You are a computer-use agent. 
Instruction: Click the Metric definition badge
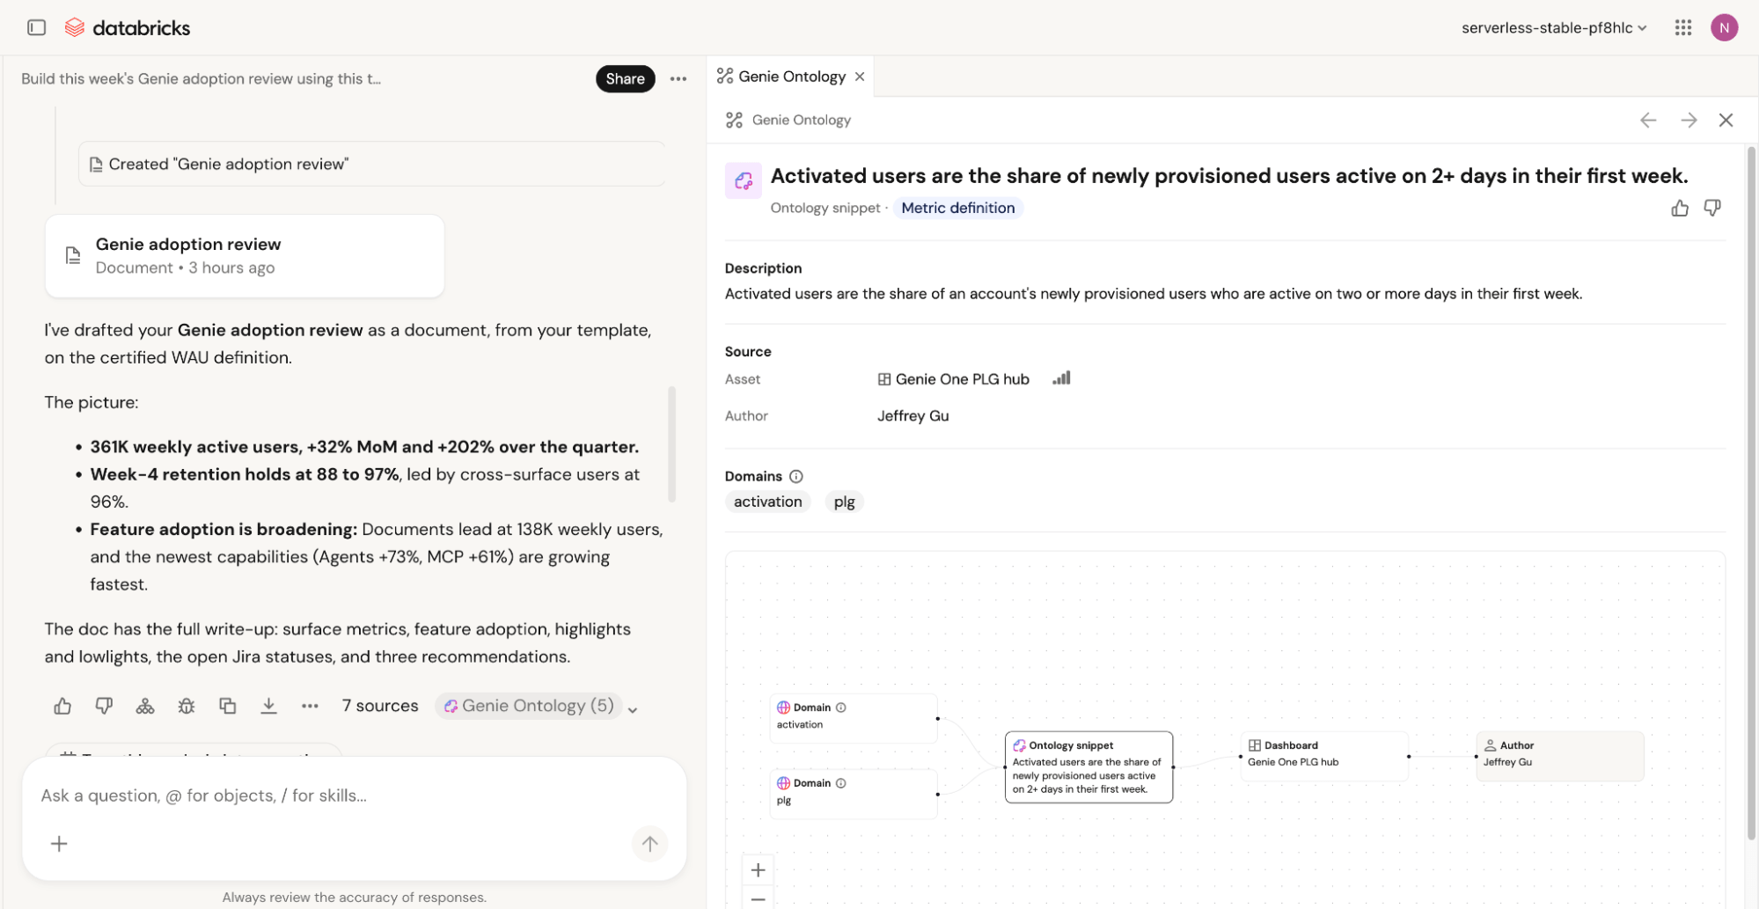click(x=957, y=208)
